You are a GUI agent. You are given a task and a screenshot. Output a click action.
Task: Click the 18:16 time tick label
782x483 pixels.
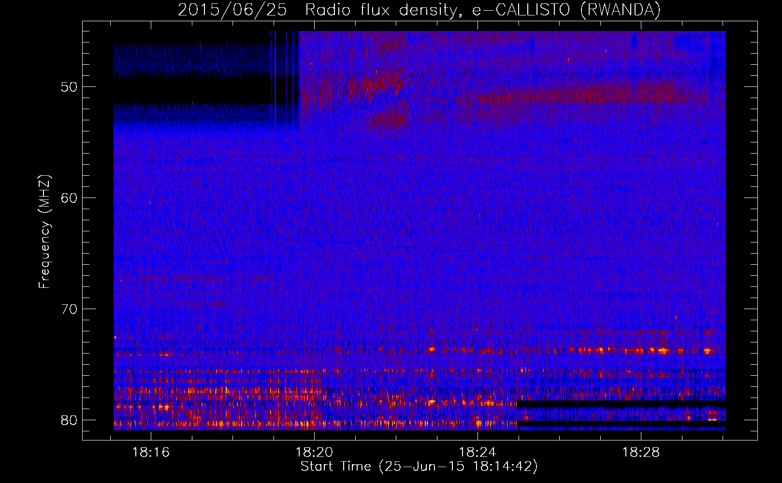pyautogui.click(x=151, y=453)
